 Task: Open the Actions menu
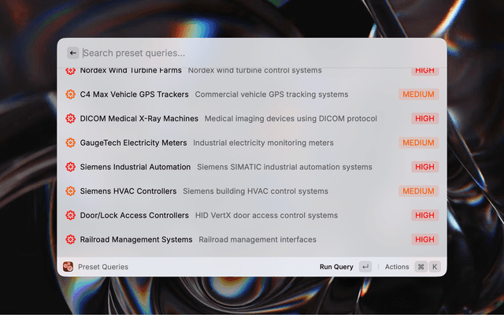[x=397, y=267]
